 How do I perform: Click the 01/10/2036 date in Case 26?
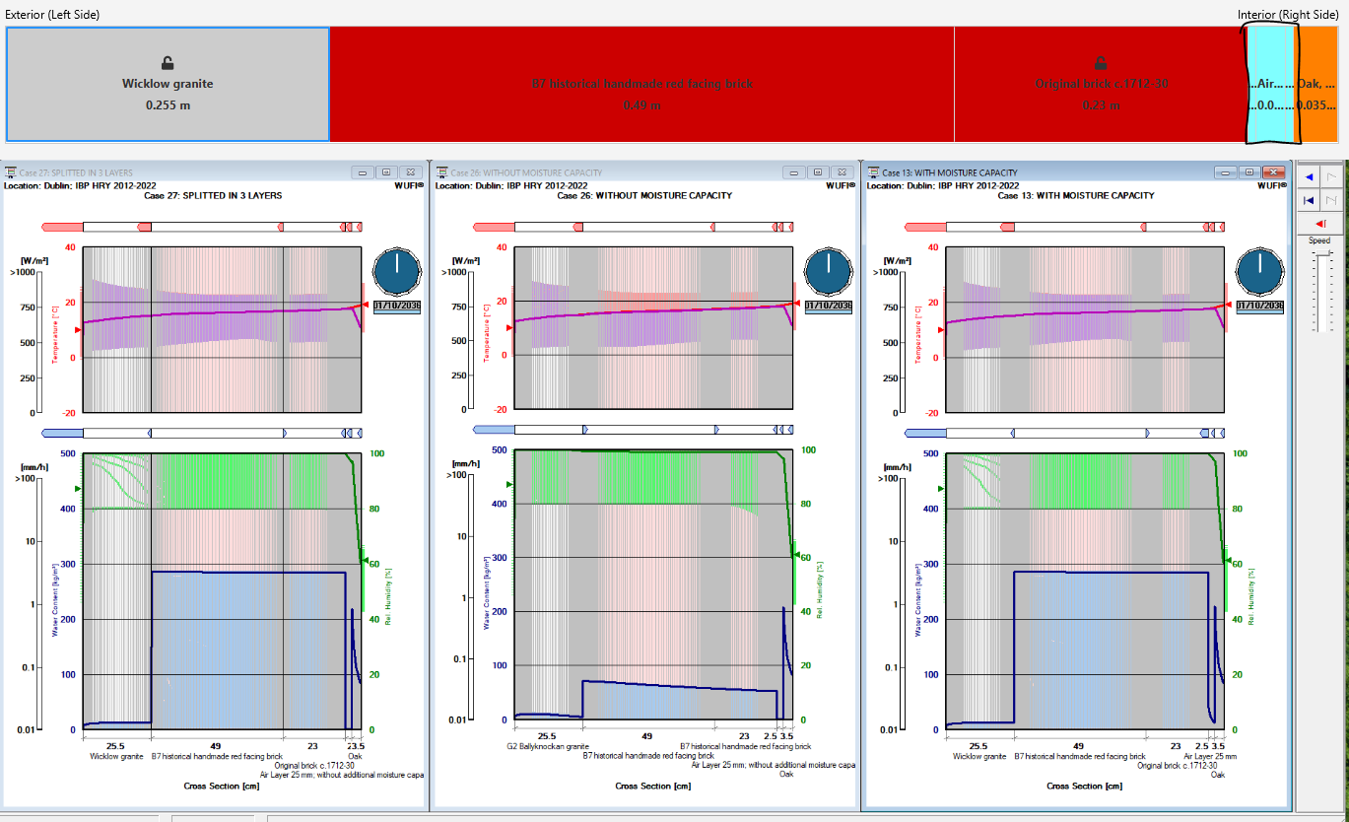coord(828,306)
